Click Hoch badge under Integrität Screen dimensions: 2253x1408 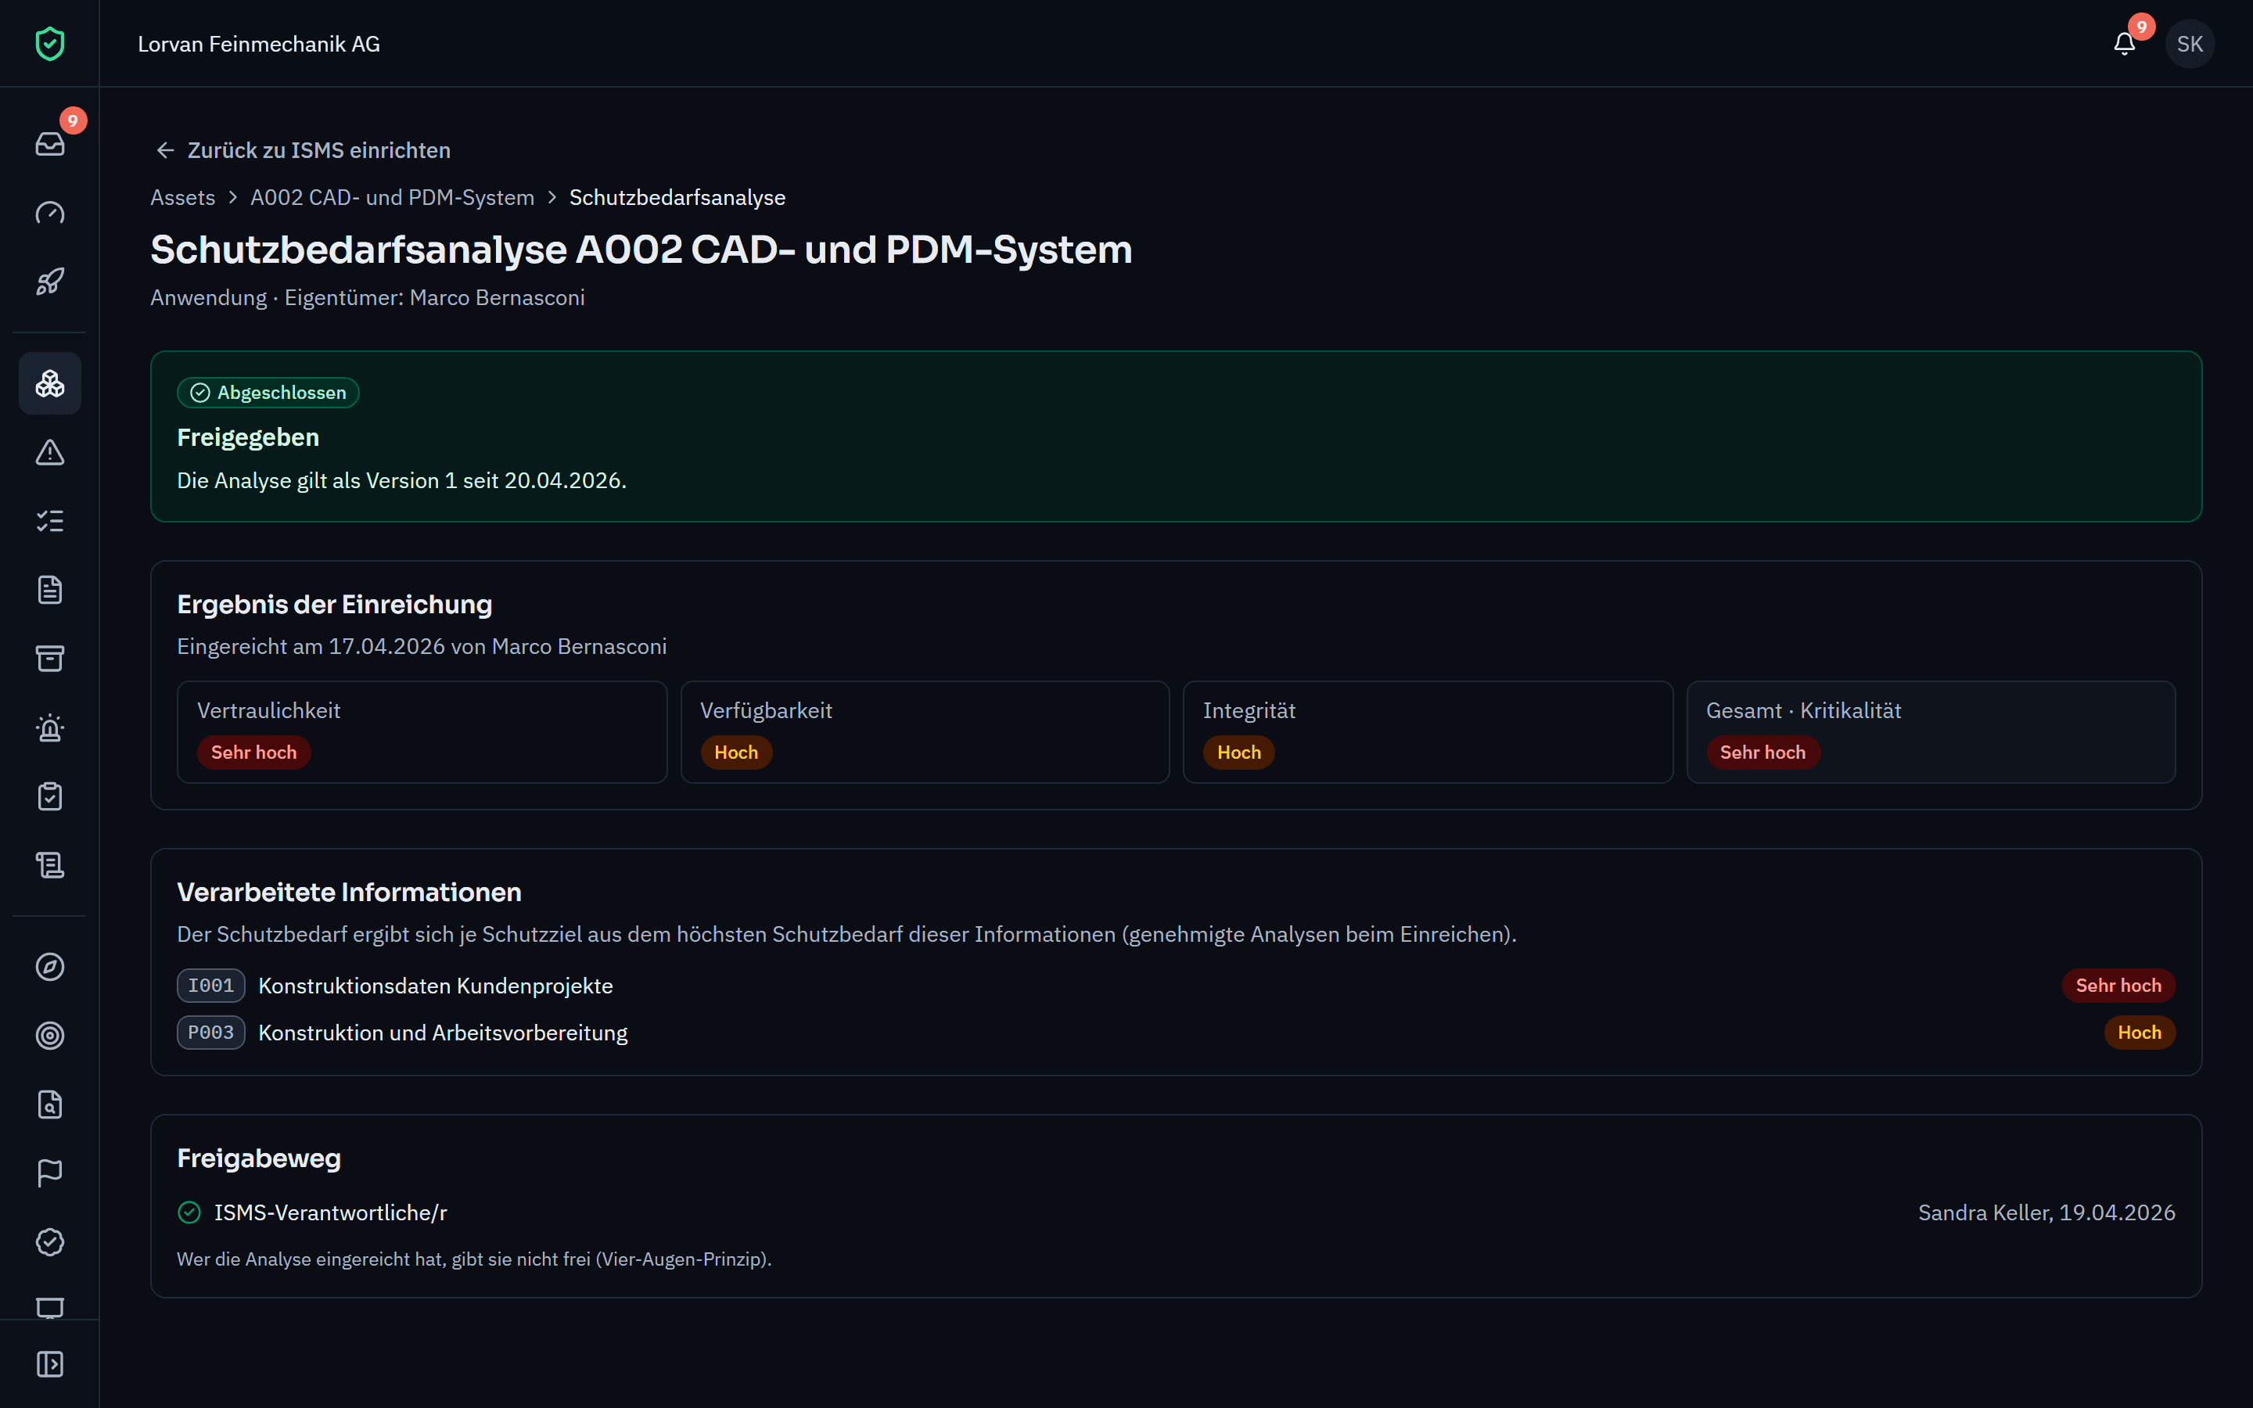tap(1239, 752)
